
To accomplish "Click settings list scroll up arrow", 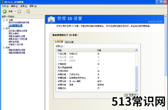I will (136, 50).
